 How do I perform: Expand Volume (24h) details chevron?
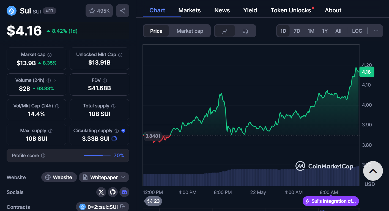pos(55,80)
